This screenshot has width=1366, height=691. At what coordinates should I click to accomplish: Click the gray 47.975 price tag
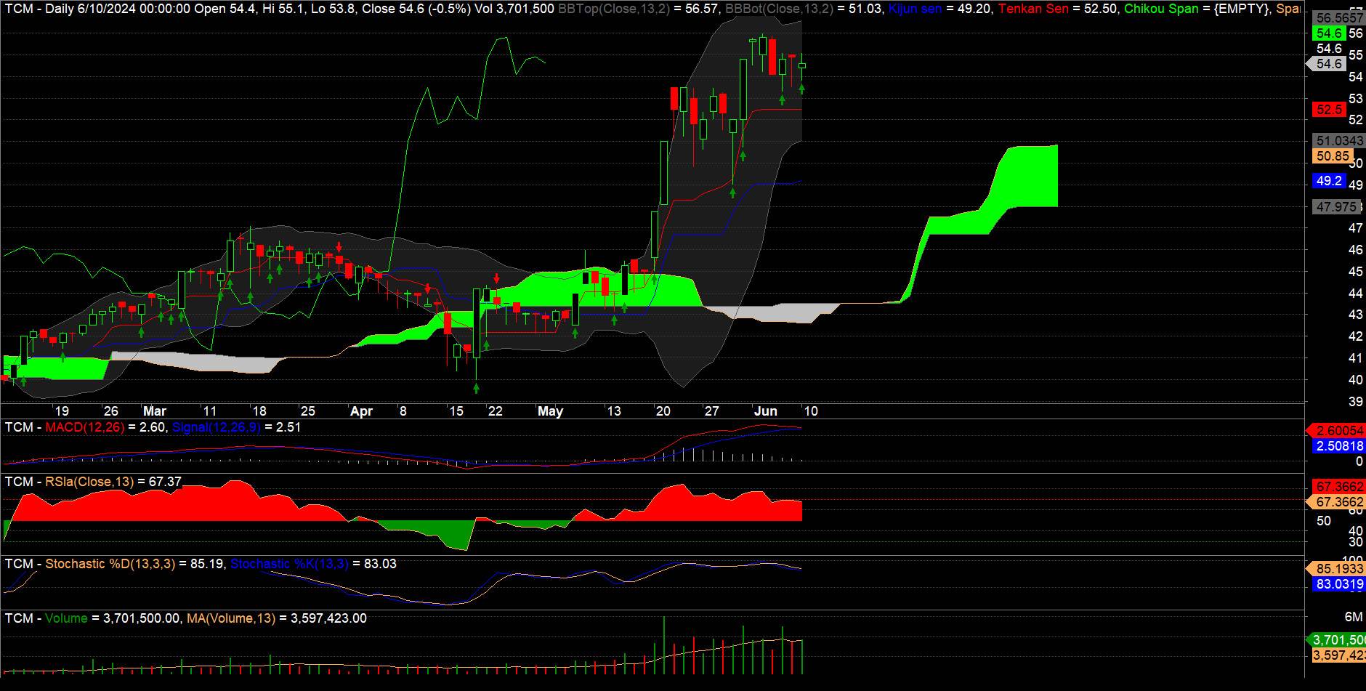1335,207
